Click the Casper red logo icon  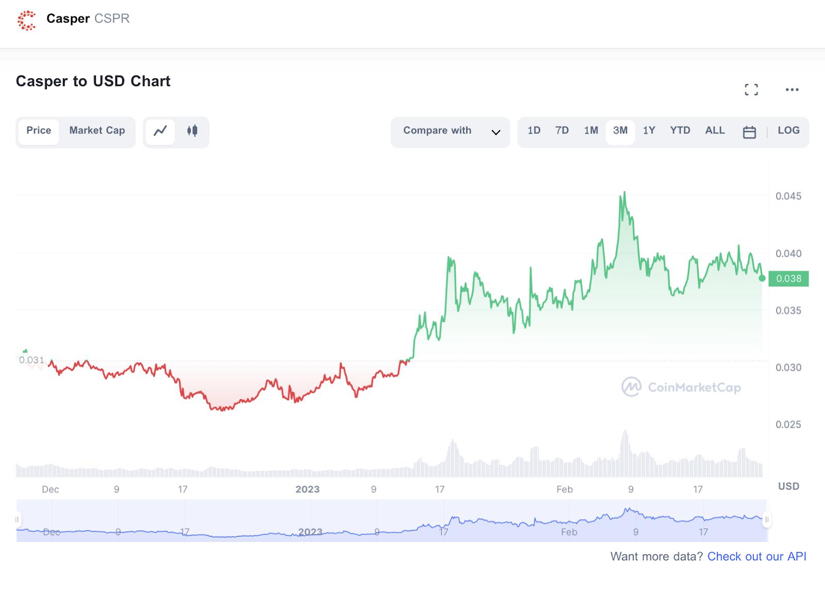click(26, 20)
